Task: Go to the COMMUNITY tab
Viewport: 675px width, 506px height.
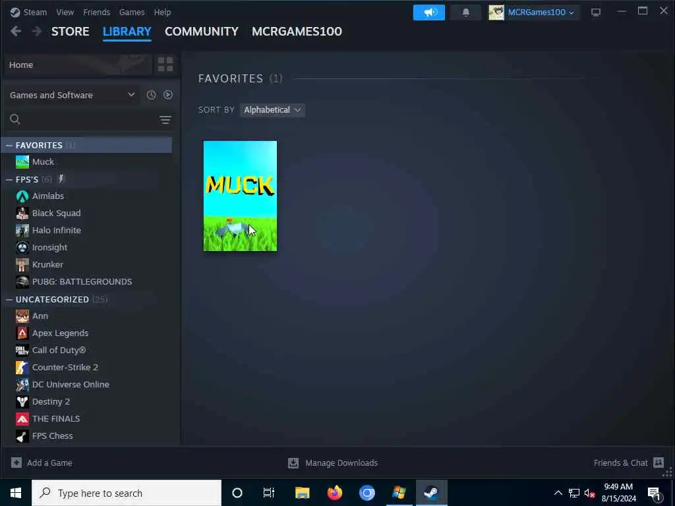Action: tap(202, 32)
